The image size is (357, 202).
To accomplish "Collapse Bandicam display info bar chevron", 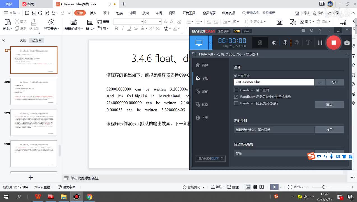I will [x=347, y=54].
